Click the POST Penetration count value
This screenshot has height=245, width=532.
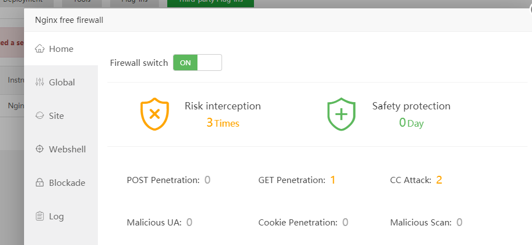tap(207, 180)
